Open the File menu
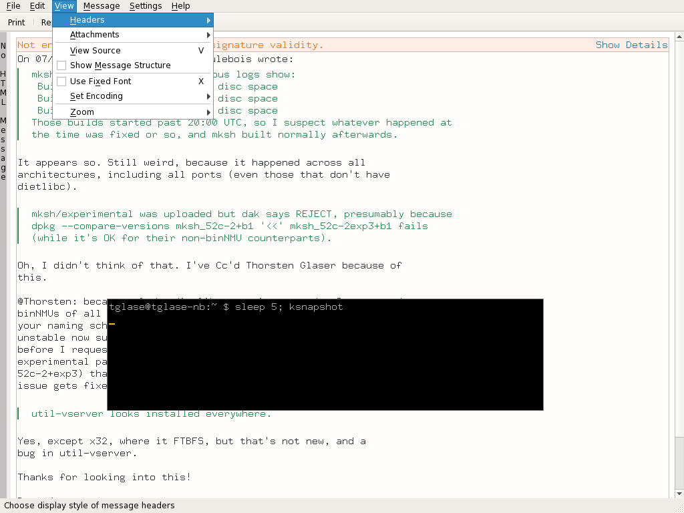The height and width of the screenshot is (513, 684). (13, 6)
